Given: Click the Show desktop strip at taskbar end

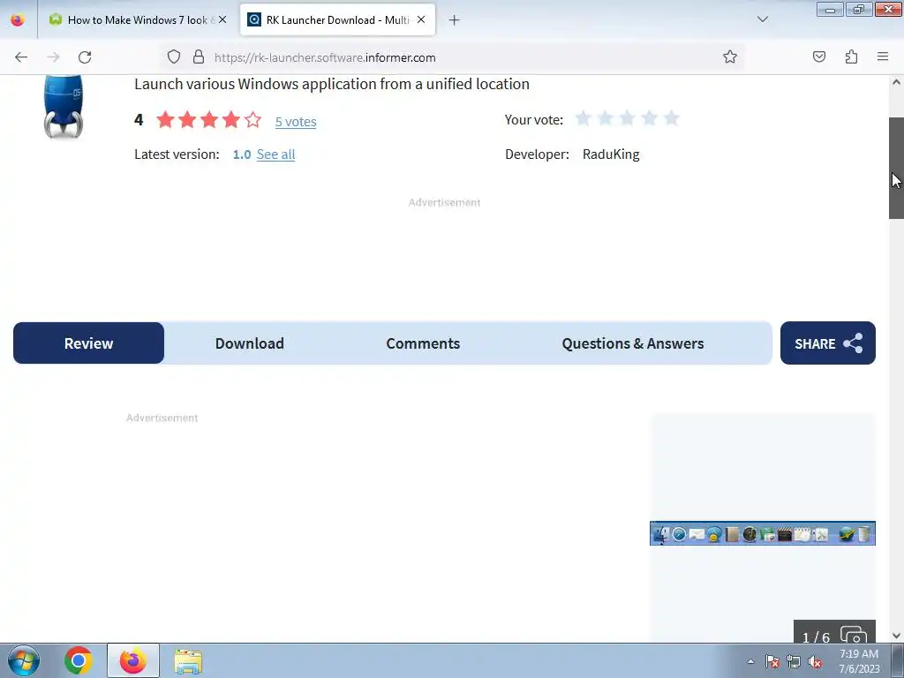Looking at the screenshot, I should [x=898, y=660].
